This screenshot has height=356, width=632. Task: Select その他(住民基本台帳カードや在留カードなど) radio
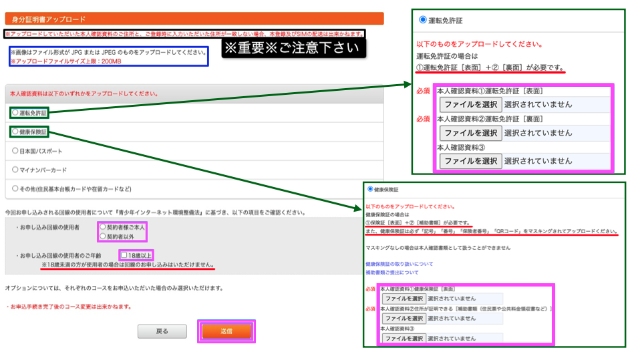tap(15, 188)
